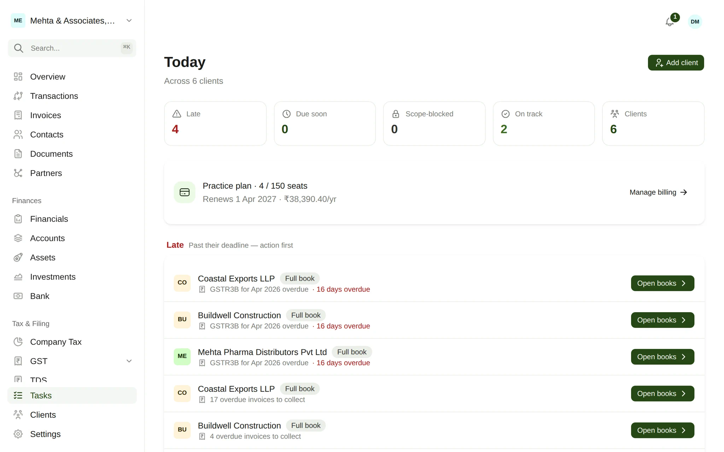The height and width of the screenshot is (452, 724).
Task: Click the Clients stat card people icon
Action: (615, 114)
